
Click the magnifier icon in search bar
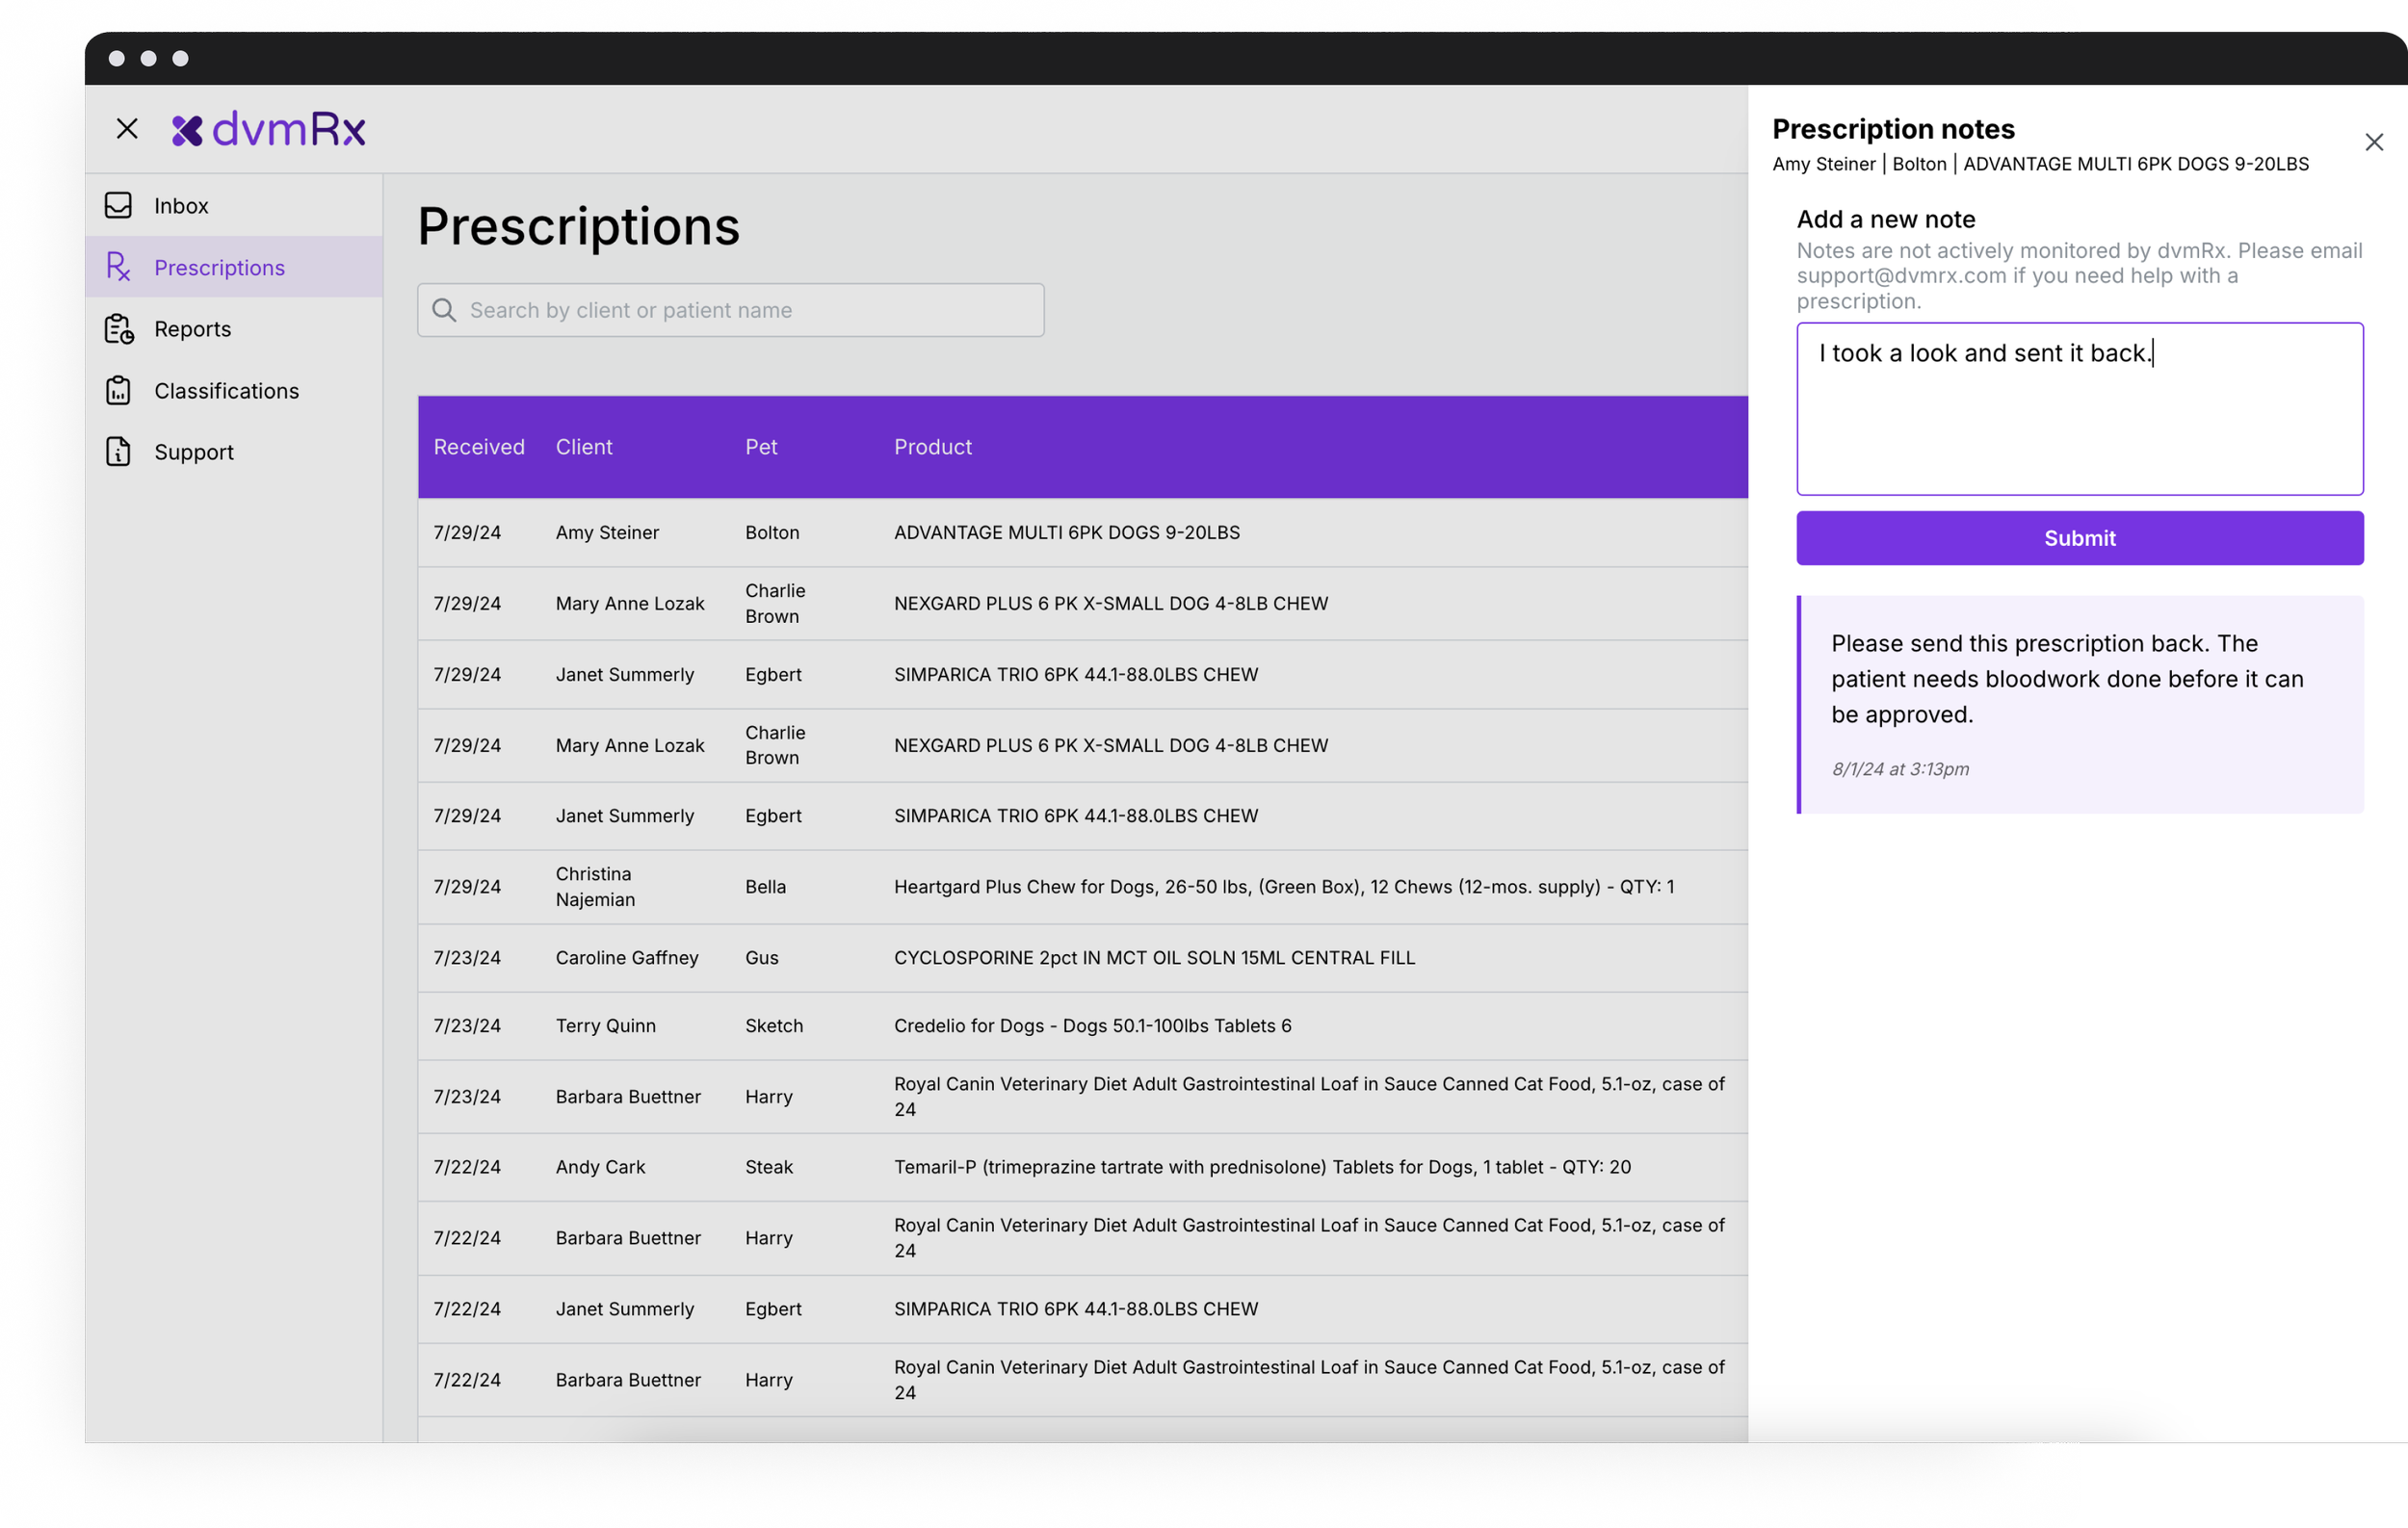[444, 310]
